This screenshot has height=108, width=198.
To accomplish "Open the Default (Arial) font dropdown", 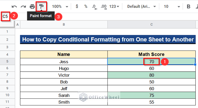I will 141,6.
